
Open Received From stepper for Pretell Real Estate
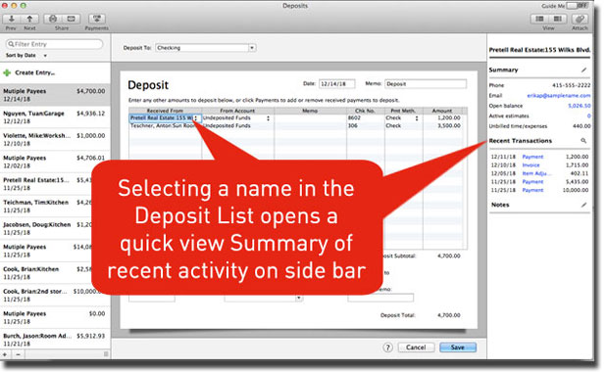coord(196,118)
